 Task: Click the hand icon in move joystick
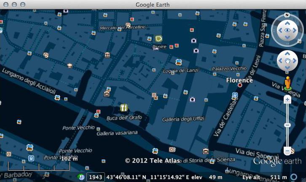287,61
